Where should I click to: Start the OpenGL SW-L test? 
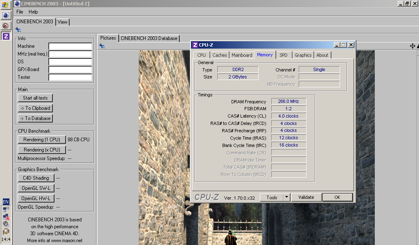click(x=36, y=188)
